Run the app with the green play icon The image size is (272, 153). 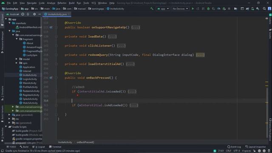(x=193, y=8)
